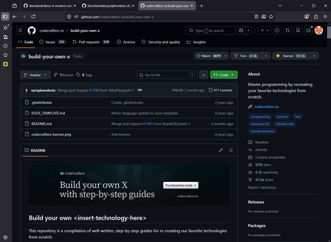View 611 Commits history
Screen dimensions: 331x242
click(220, 90)
